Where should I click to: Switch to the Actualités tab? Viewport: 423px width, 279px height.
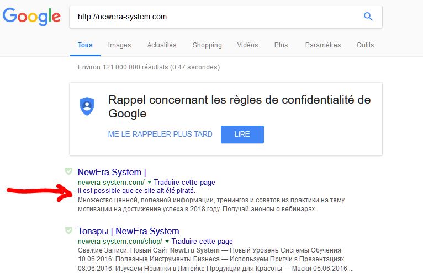coord(162,45)
